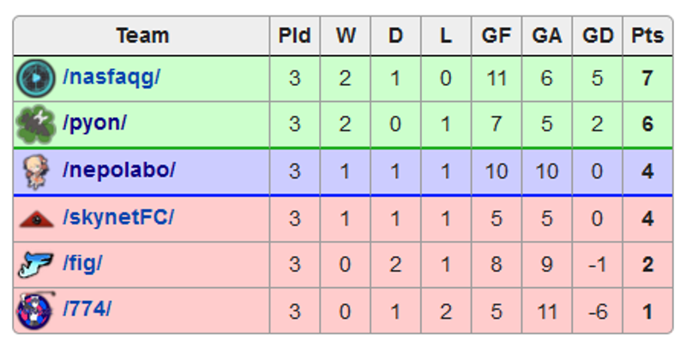
Task: Select the /fig/ goals against 9 cell
Action: click(547, 265)
